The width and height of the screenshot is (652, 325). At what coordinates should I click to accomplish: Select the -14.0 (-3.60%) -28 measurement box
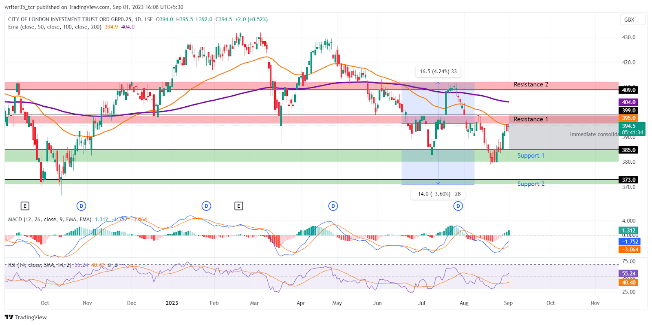pos(438,194)
